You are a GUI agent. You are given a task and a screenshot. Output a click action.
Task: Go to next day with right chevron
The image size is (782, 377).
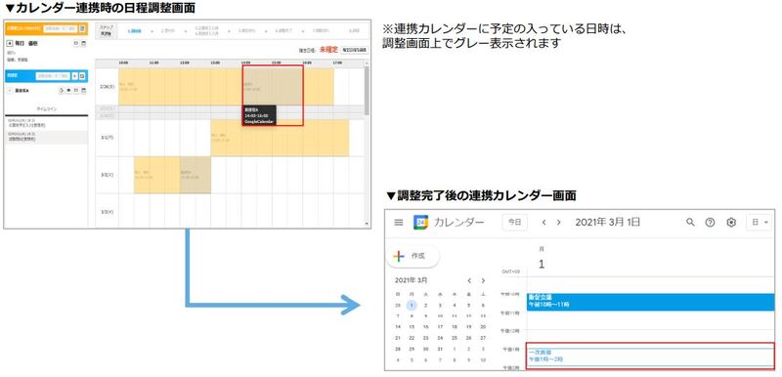click(x=558, y=223)
